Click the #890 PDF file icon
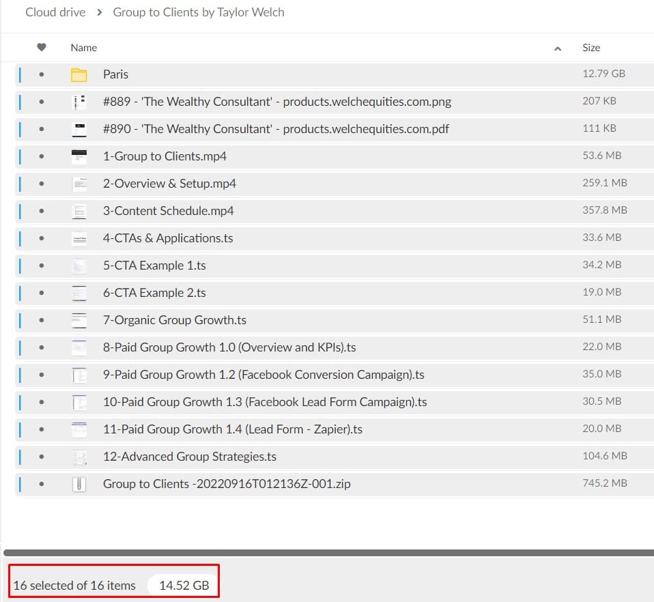 79,129
